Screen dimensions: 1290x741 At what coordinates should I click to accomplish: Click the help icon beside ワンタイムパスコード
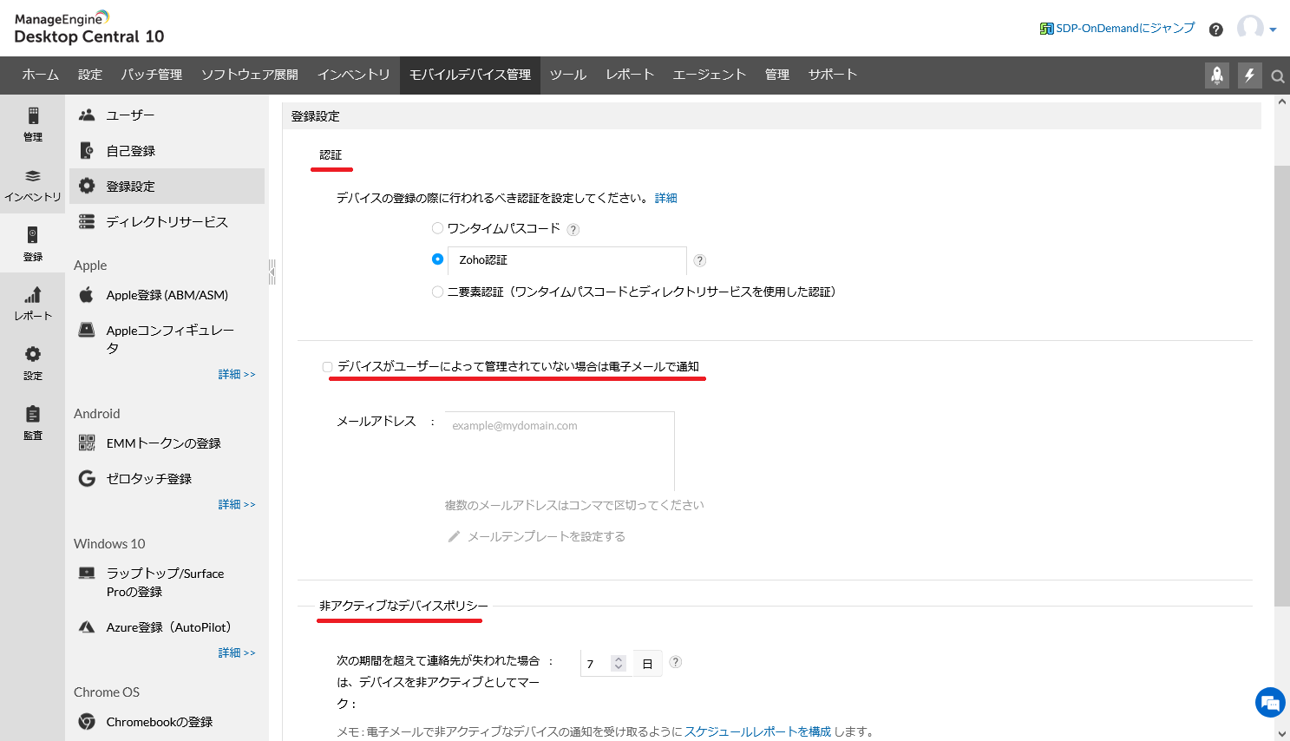[573, 230]
